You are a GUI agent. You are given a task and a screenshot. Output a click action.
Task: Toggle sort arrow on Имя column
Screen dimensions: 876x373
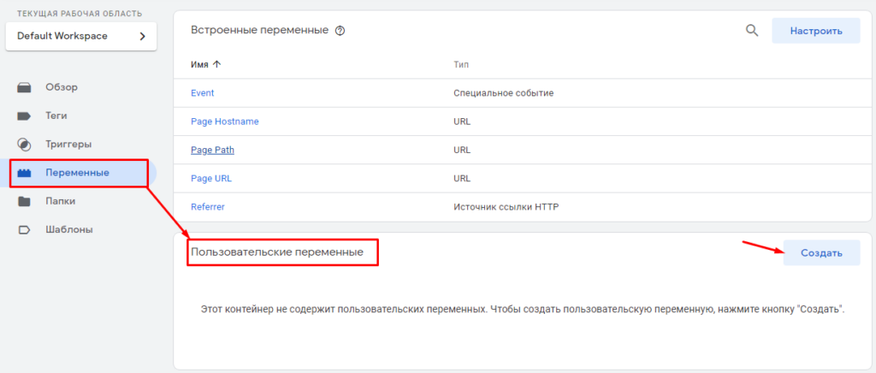[x=216, y=64]
